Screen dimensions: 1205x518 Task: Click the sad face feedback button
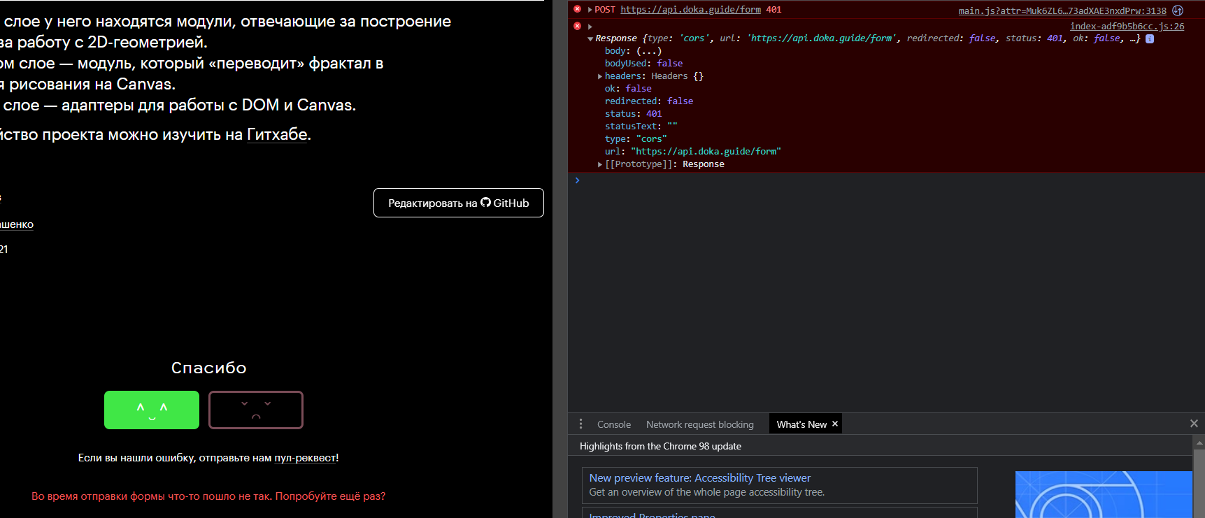pyautogui.click(x=256, y=410)
